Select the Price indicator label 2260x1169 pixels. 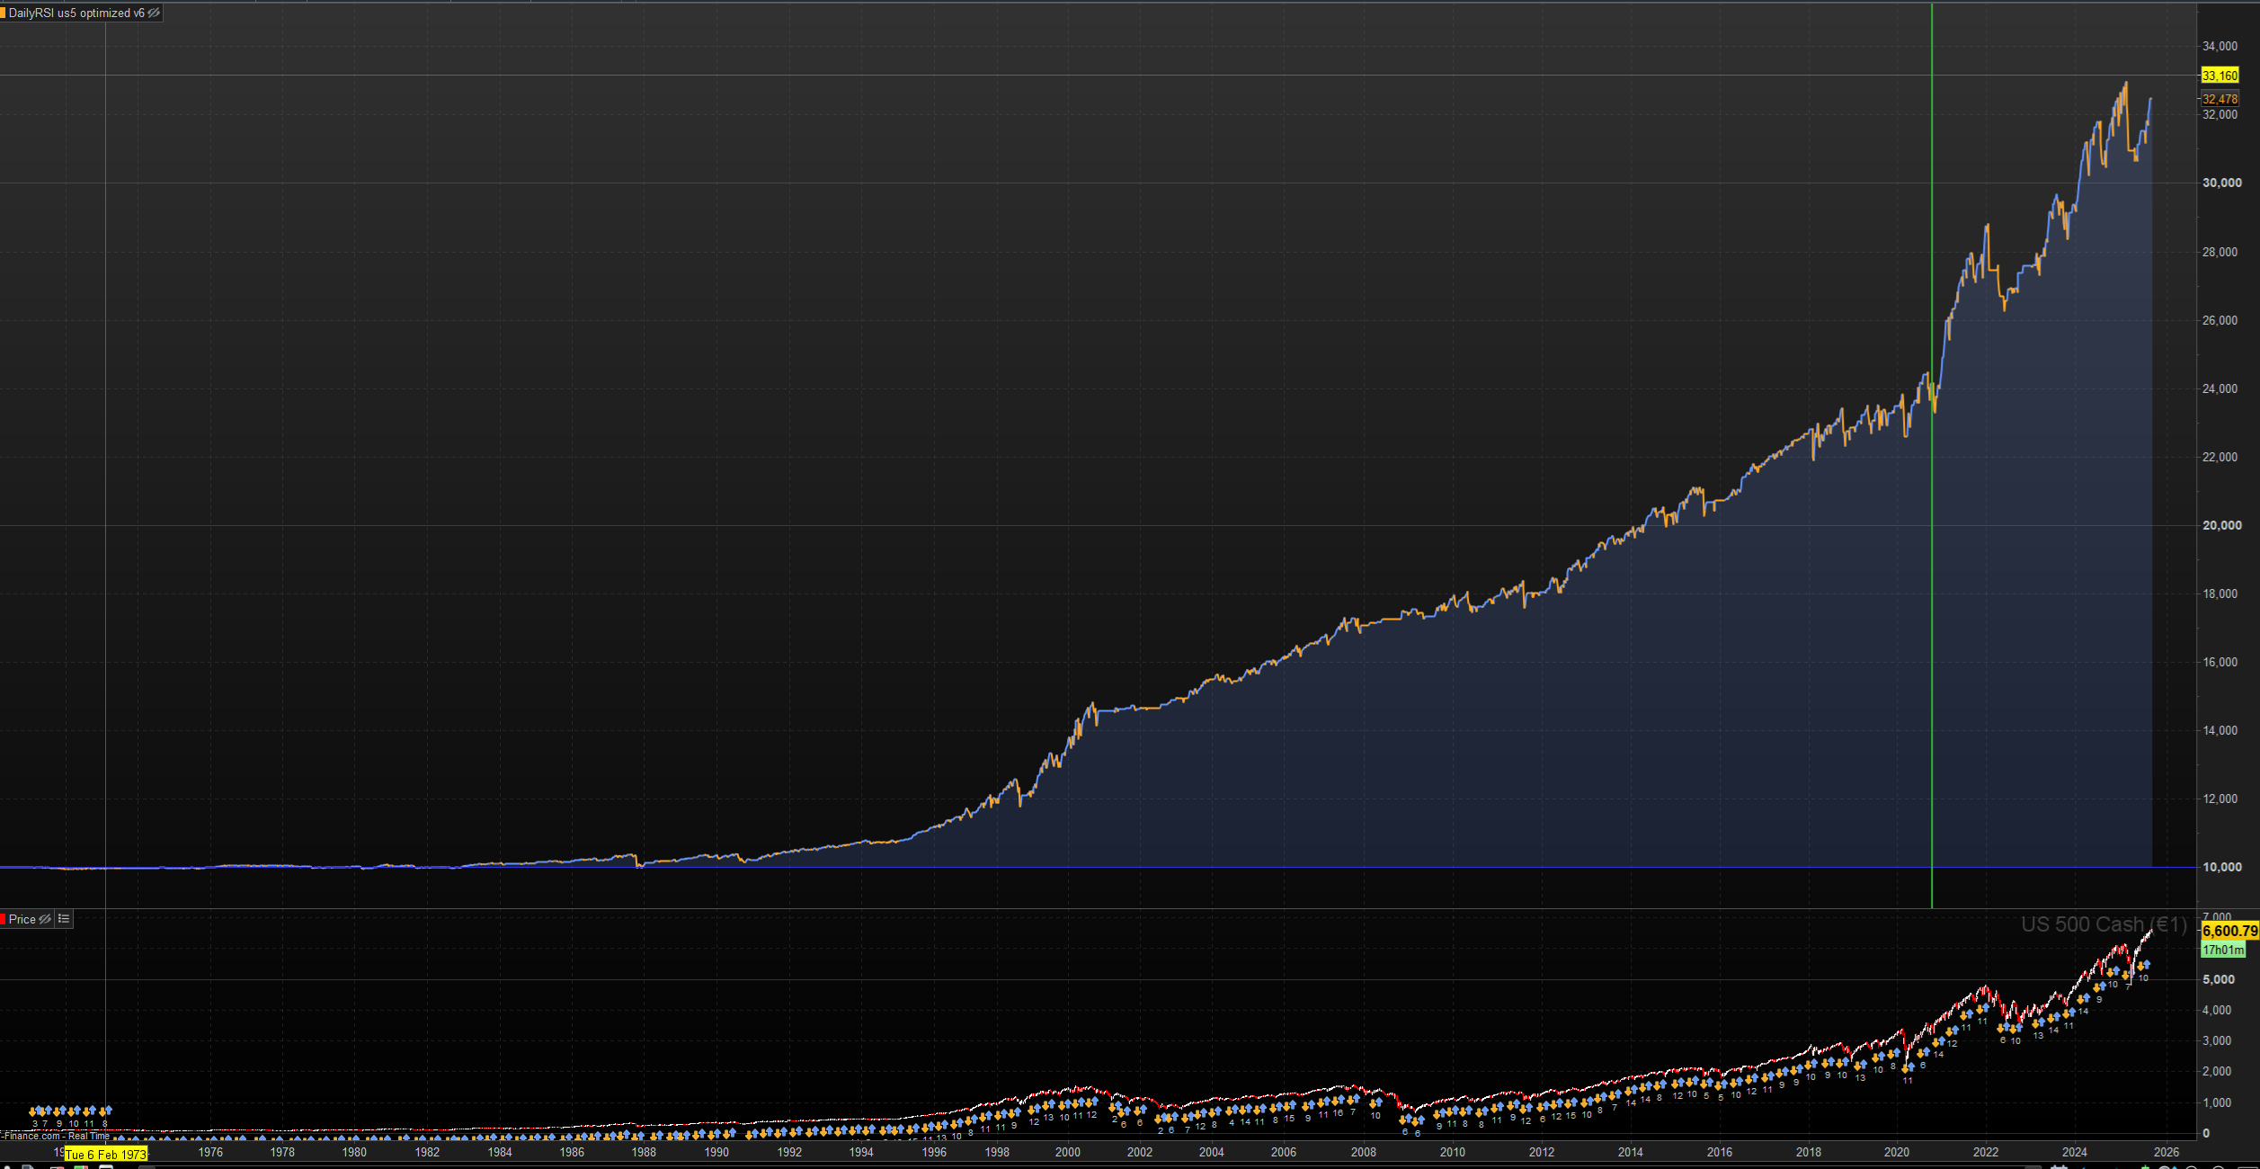coord(22,919)
